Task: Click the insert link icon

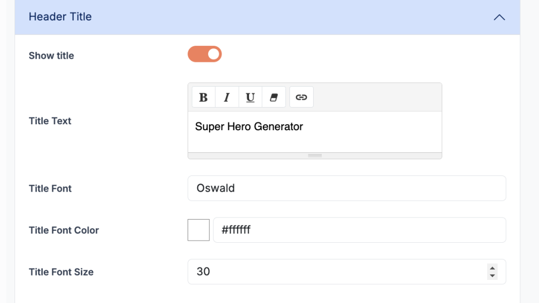Action: pyautogui.click(x=301, y=97)
